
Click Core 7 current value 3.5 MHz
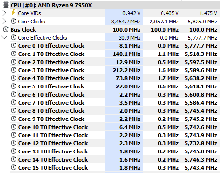[x=130, y=103]
